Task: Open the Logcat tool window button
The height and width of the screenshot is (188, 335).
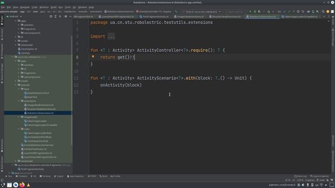Action: point(59,177)
